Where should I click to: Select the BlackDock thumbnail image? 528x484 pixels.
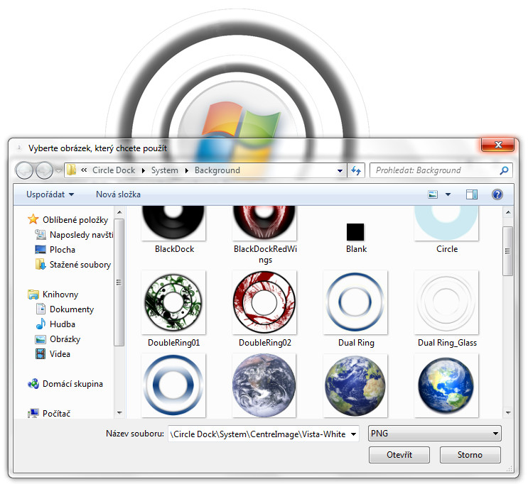tap(173, 224)
